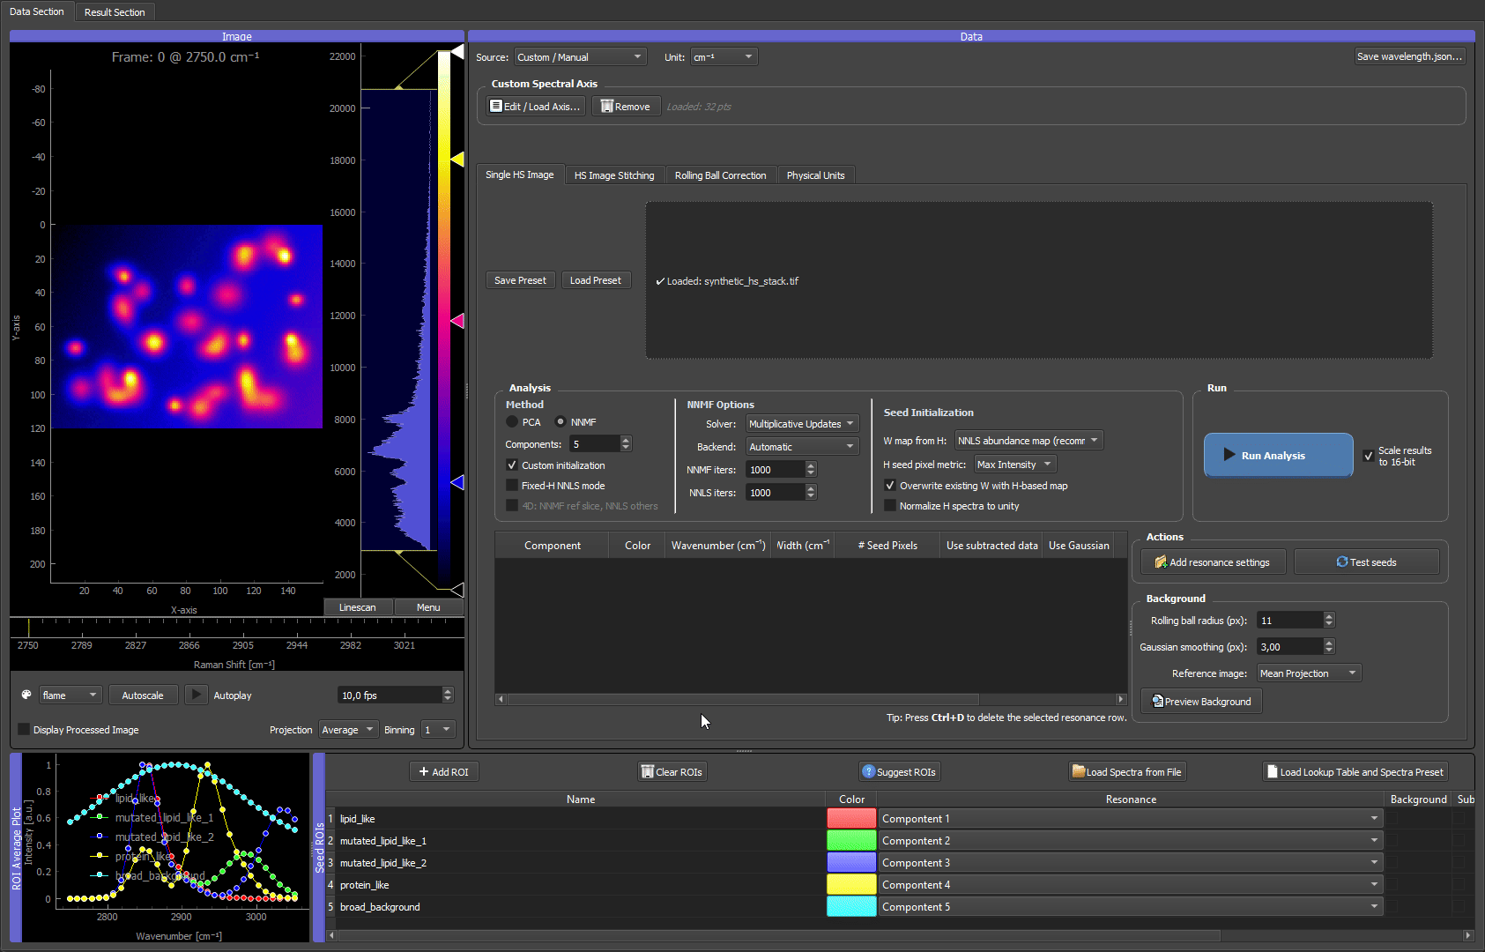Toggle Scale results to 16-bit checkbox

tap(1369, 456)
